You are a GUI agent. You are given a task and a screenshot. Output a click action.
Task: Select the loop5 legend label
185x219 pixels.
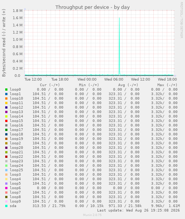point(15,184)
